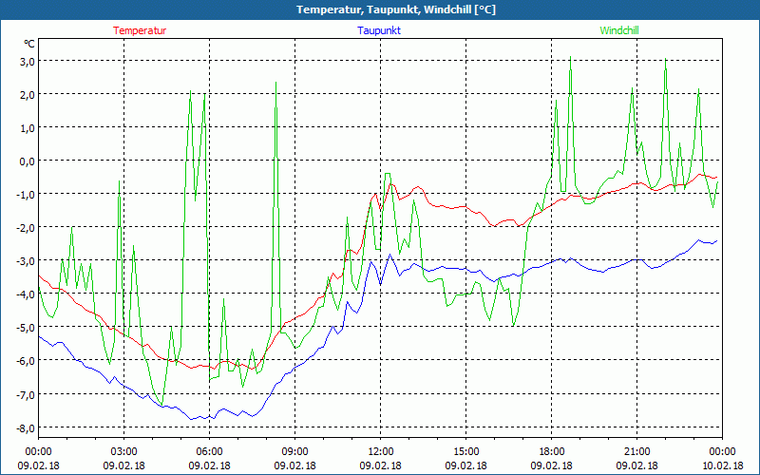Click the -6,0 y-axis value
The image size is (760, 475).
click(26, 361)
